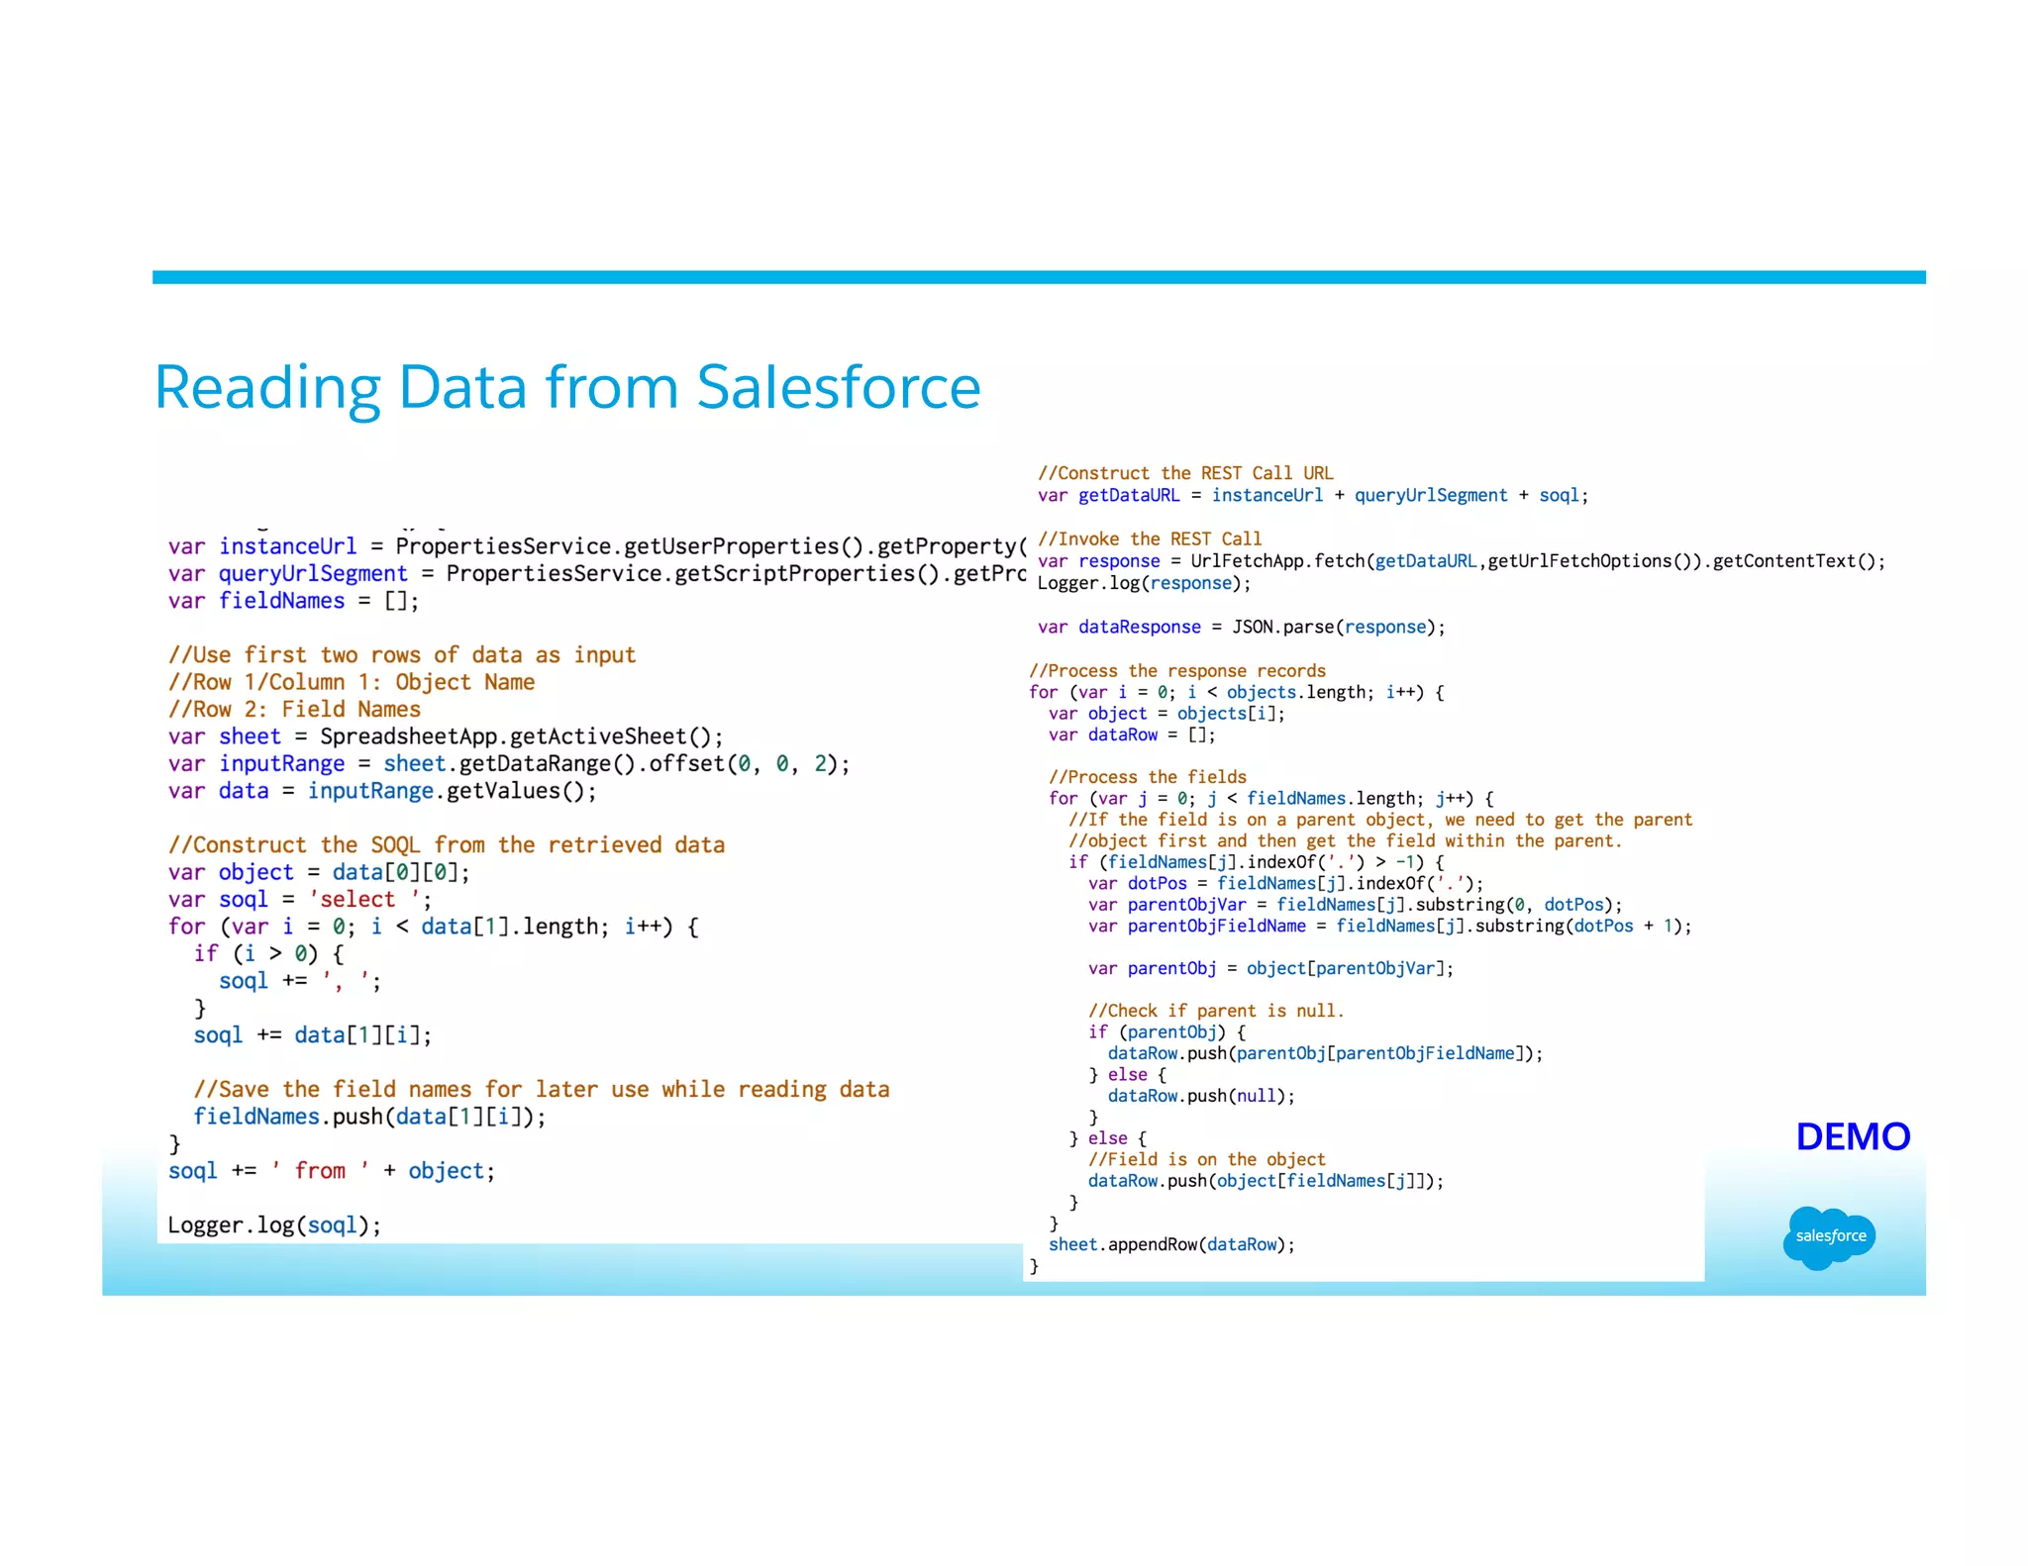Click the comment //Process the response records

(1177, 670)
